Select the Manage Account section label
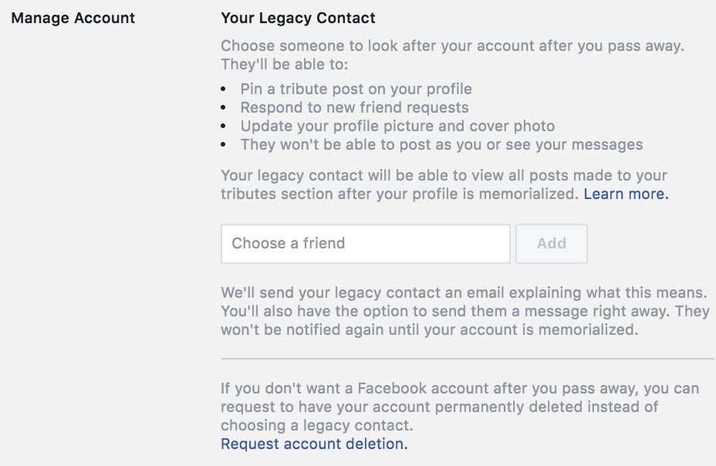The image size is (716, 466). click(x=73, y=18)
